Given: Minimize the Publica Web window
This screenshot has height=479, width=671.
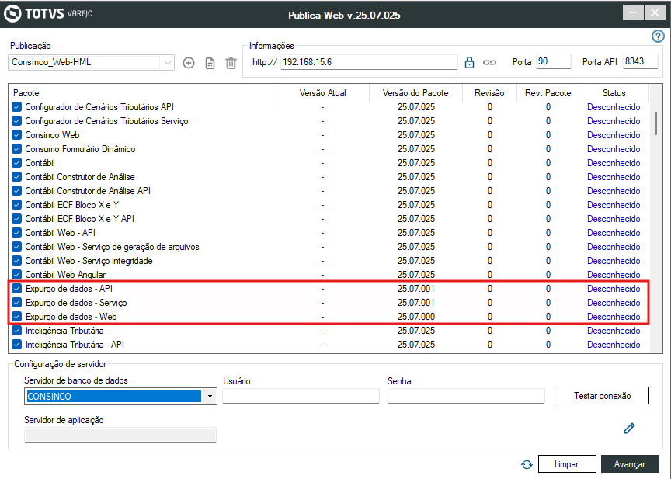Looking at the screenshot, I should [633, 13].
